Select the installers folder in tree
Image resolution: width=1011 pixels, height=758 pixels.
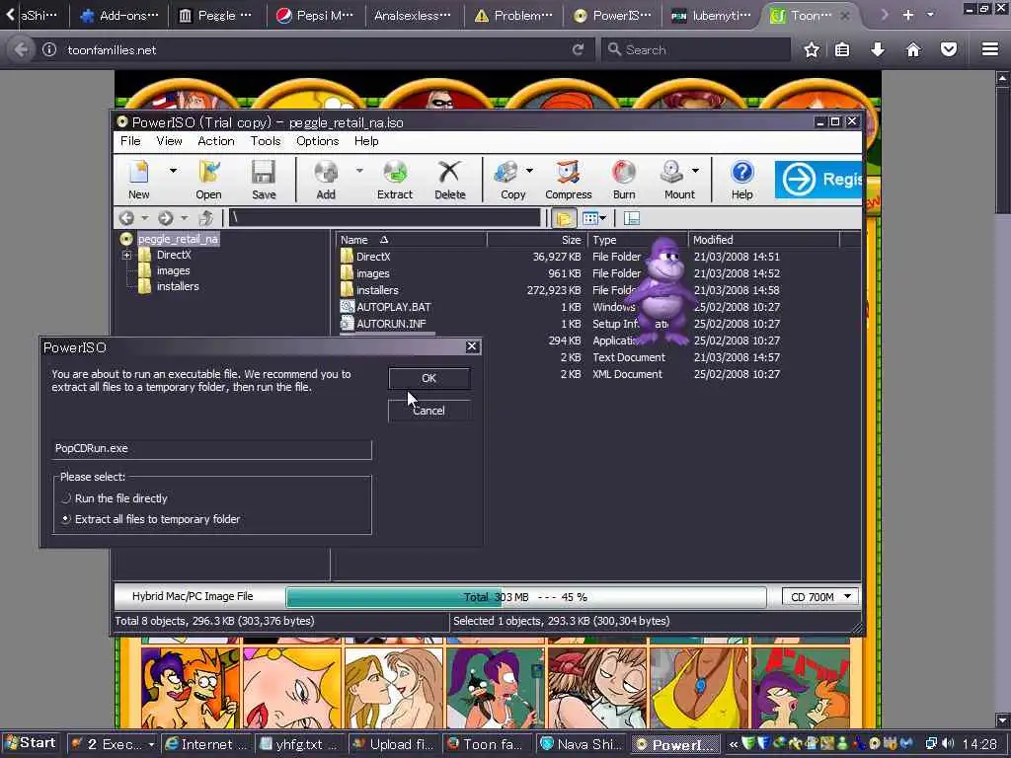tap(178, 286)
